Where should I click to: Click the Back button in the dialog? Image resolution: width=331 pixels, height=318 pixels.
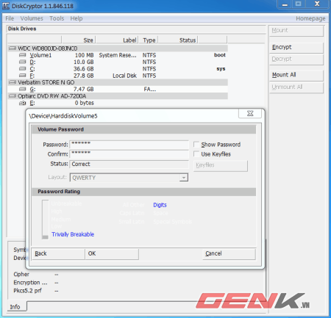tap(58, 253)
